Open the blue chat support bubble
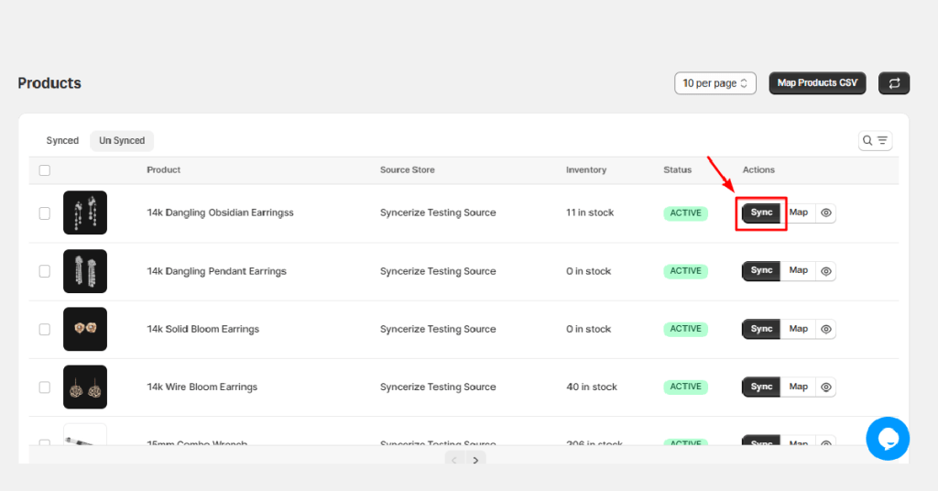 [888, 439]
